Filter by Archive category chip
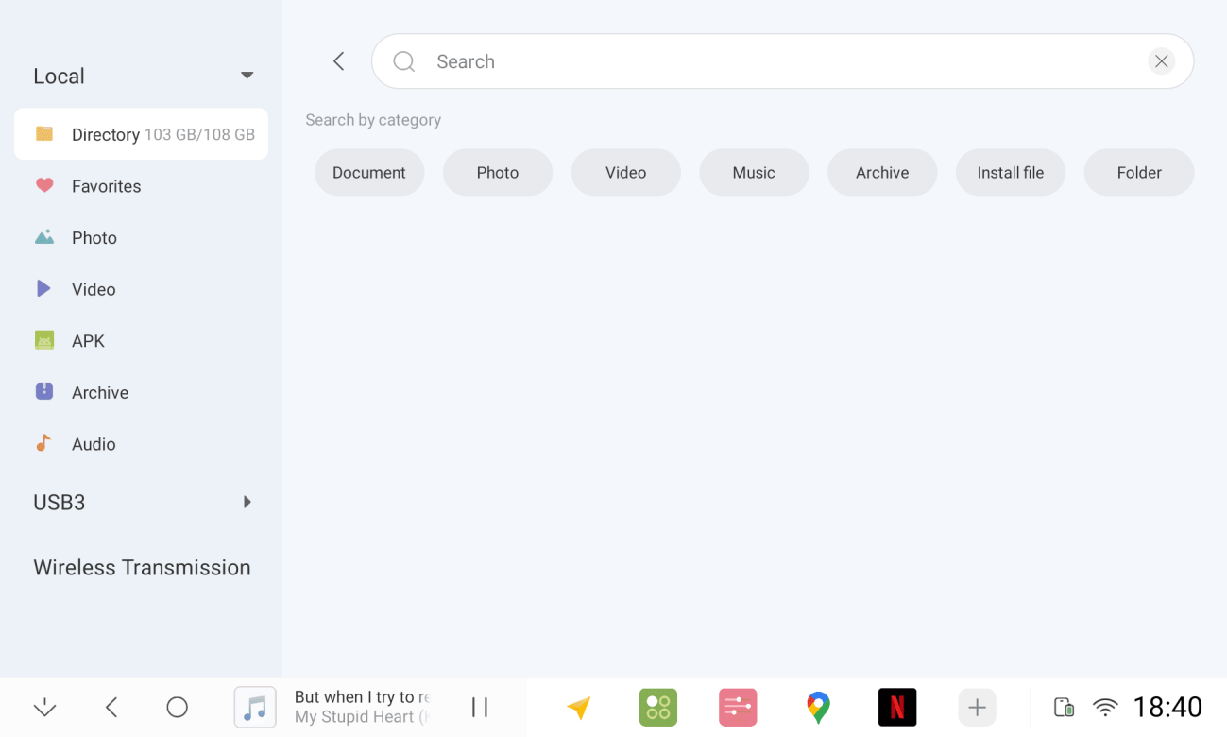The height and width of the screenshot is (737, 1227). (x=882, y=172)
